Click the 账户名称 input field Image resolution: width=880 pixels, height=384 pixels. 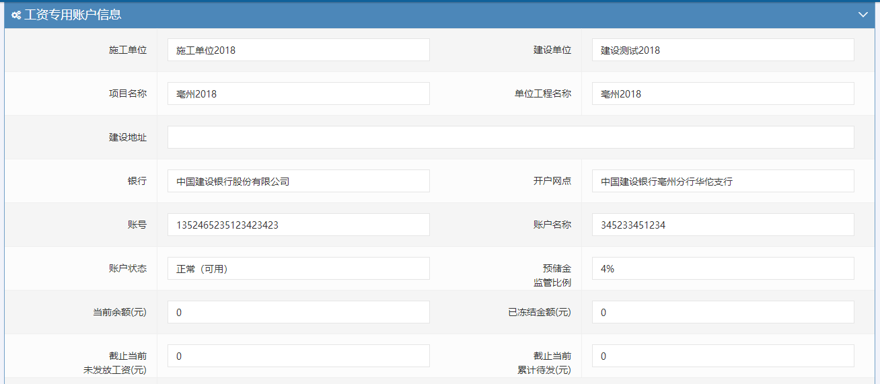[723, 225]
